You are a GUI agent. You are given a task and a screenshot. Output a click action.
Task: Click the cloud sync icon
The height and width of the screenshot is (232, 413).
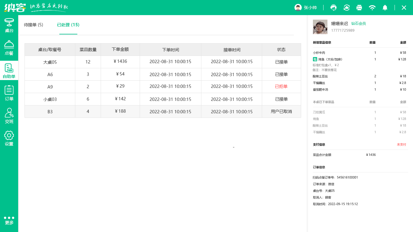pyautogui.click(x=346, y=8)
